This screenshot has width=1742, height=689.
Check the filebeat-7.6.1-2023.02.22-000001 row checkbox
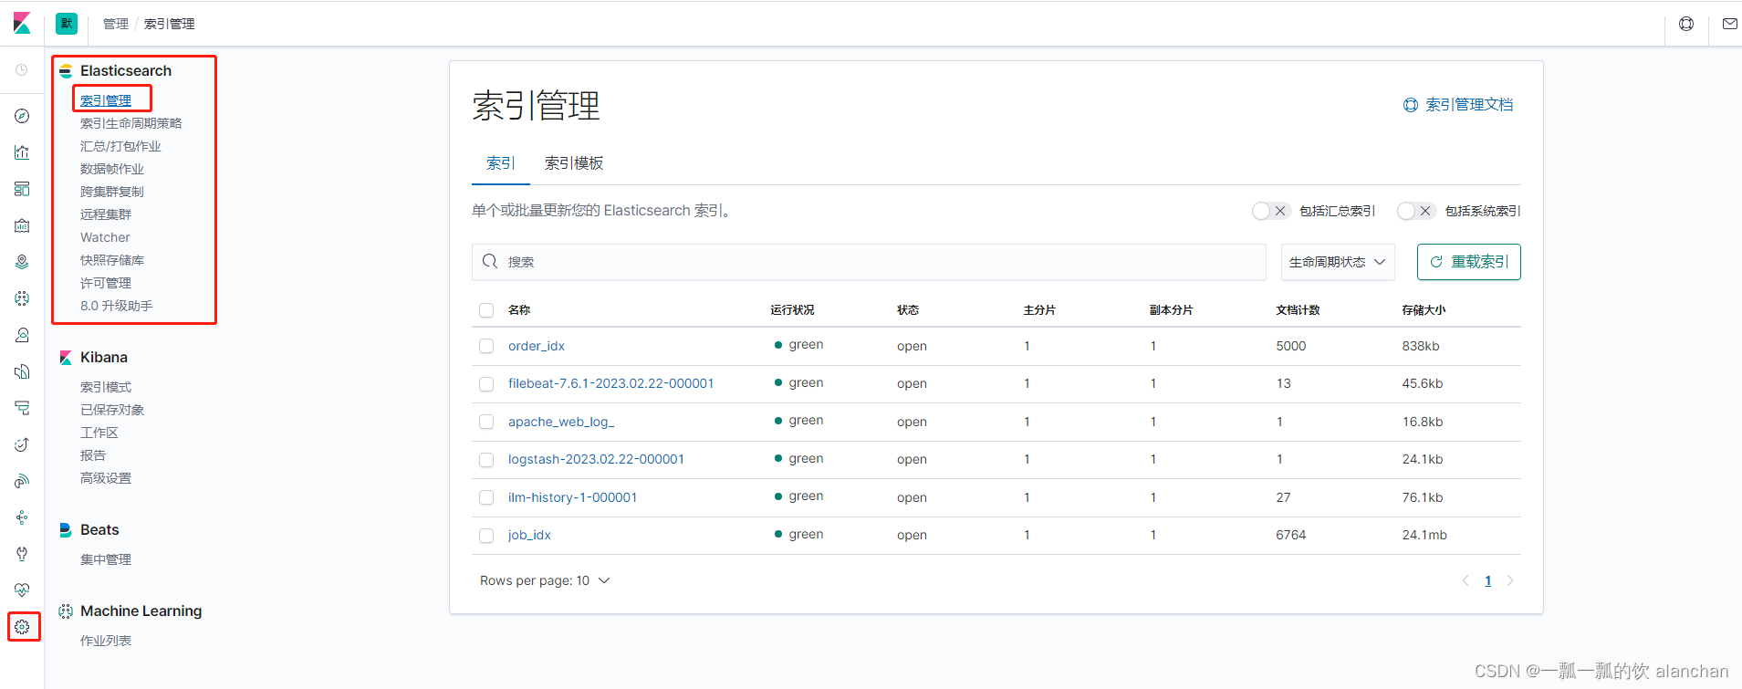(x=486, y=384)
